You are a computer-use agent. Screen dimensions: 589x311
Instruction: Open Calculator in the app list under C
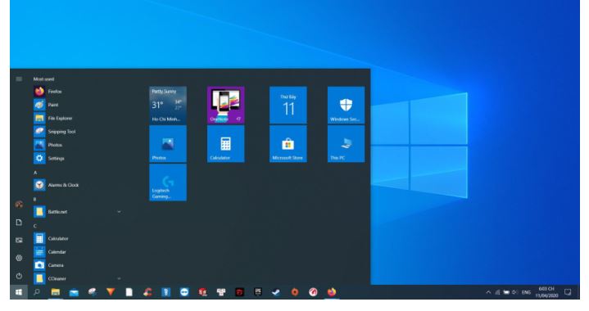point(51,239)
